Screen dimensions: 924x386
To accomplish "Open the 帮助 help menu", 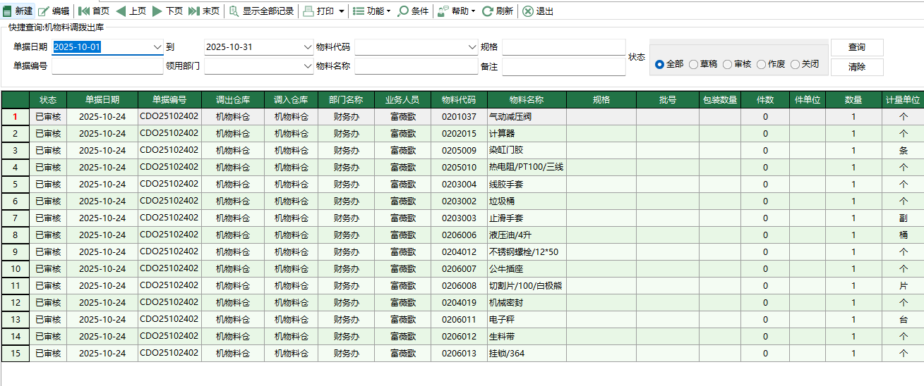I will point(456,11).
